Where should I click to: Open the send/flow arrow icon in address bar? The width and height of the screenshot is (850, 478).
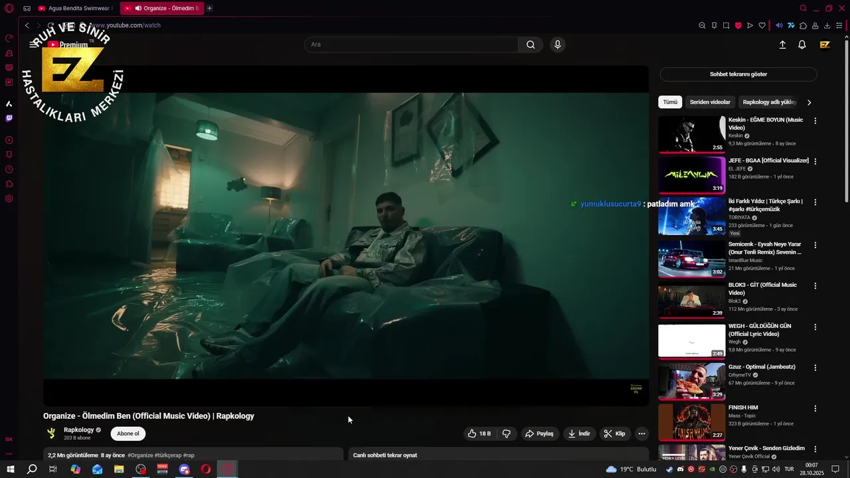click(750, 26)
